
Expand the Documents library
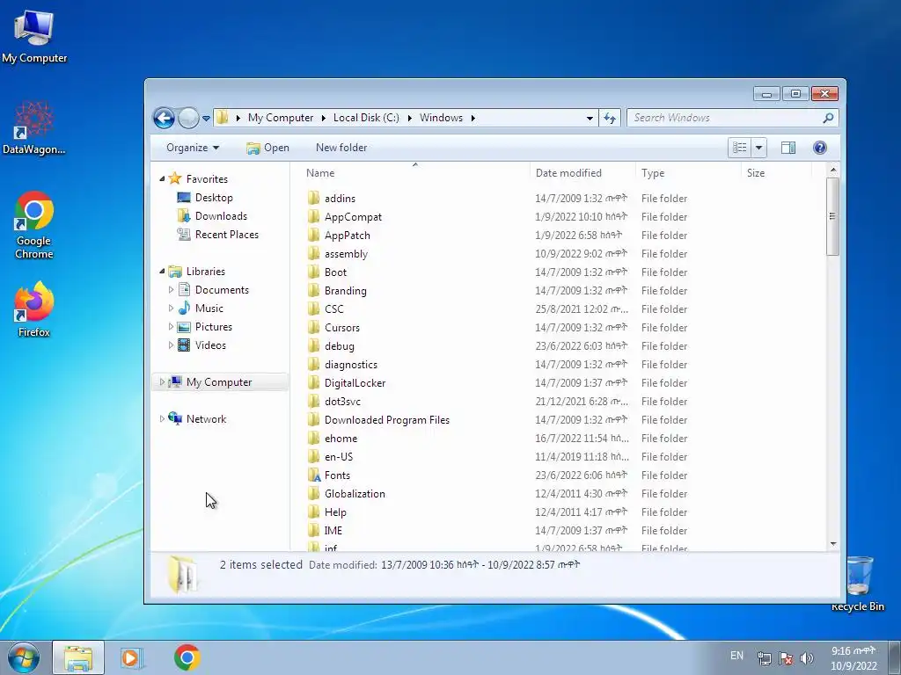tap(171, 290)
